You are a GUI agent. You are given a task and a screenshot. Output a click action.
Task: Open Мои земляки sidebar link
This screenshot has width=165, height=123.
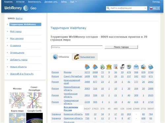coord(17,39)
